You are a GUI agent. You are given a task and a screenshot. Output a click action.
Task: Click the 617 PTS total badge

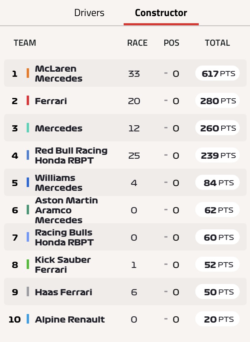click(218, 73)
